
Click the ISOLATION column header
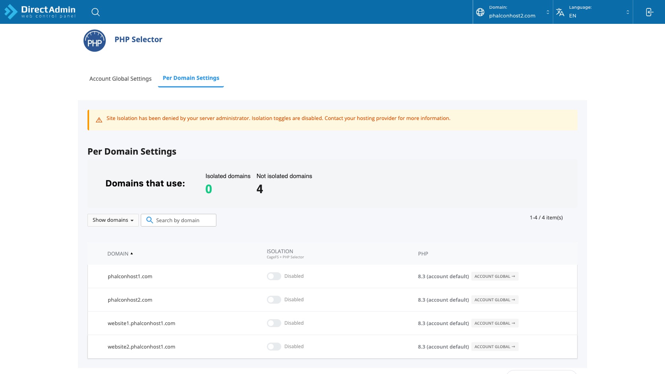pyautogui.click(x=285, y=254)
